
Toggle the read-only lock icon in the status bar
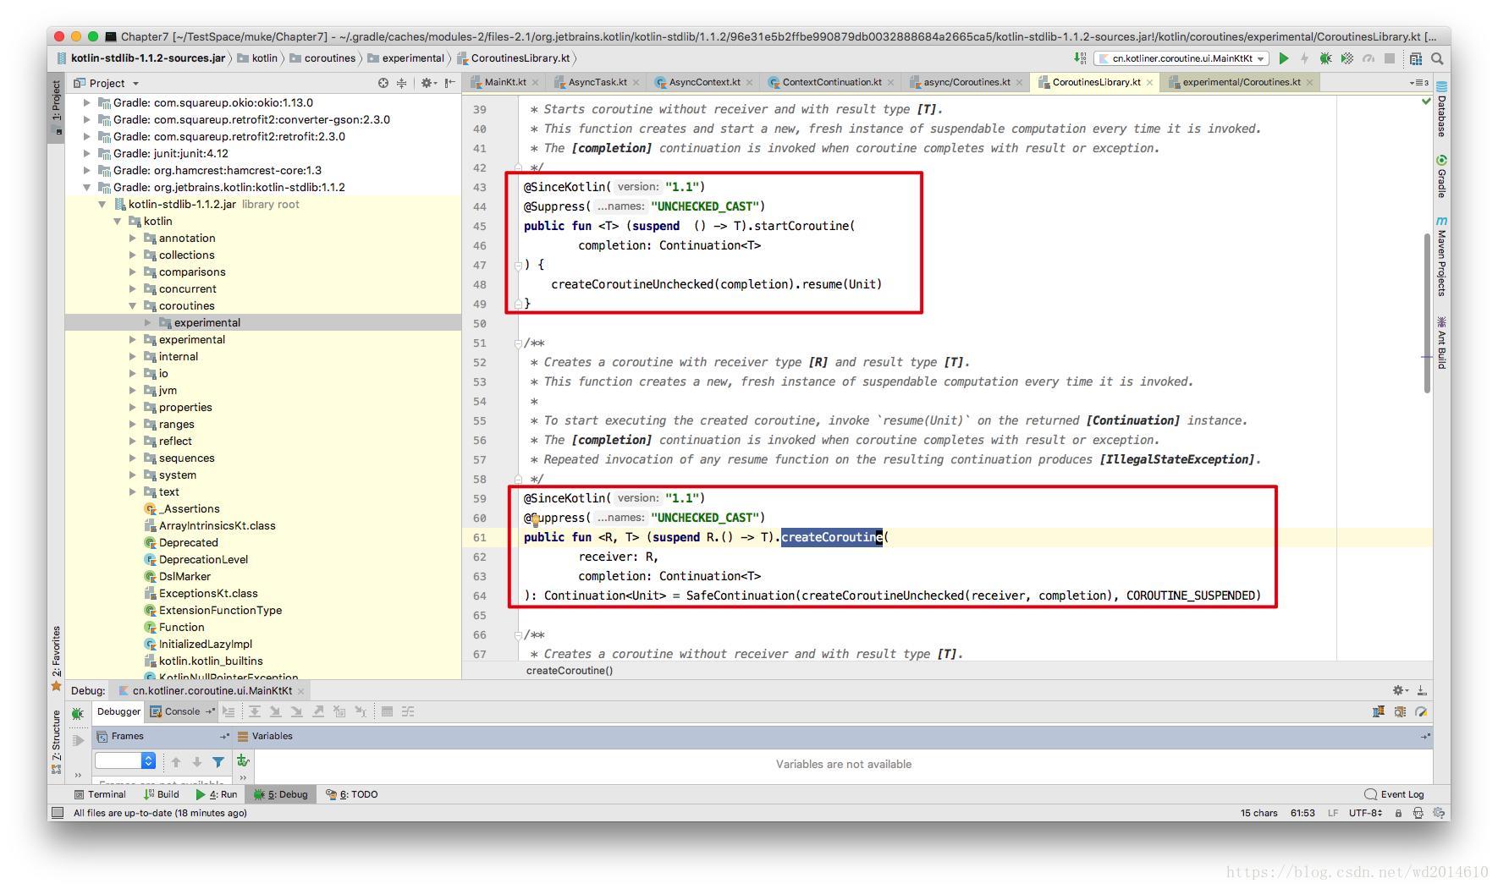click(1398, 813)
